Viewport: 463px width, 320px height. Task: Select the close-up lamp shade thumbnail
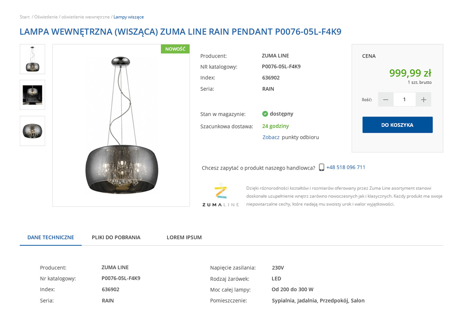point(32,131)
